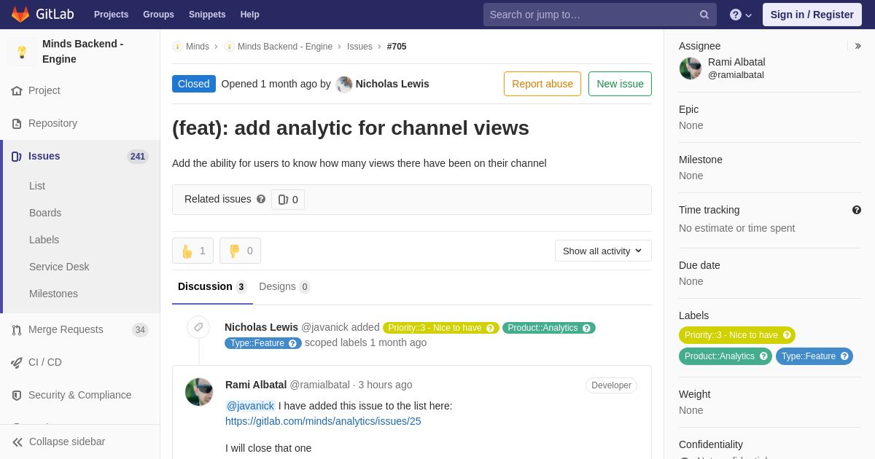This screenshot has width=875, height=459.
Task: Click help icon on sidebar Priority label
Action: [x=787, y=335]
